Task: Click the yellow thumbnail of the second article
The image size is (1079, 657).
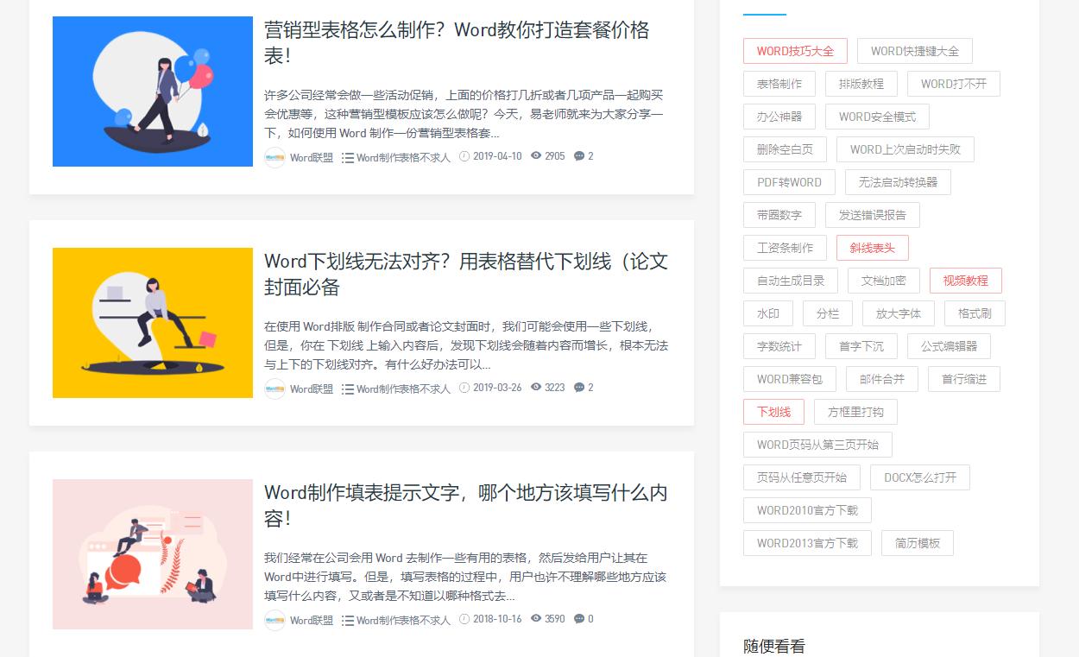Action: (x=152, y=322)
